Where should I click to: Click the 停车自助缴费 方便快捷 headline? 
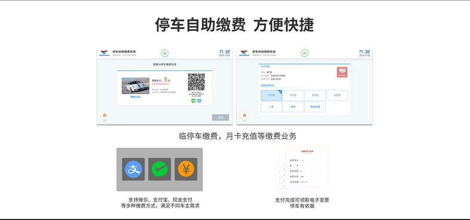[x=234, y=25]
